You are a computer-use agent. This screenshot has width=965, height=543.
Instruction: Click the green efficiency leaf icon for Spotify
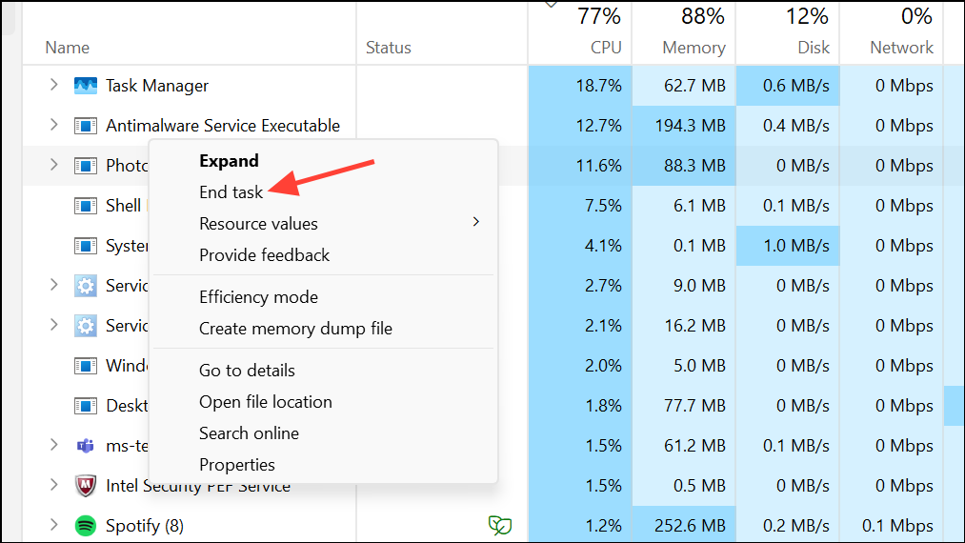(x=498, y=525)
